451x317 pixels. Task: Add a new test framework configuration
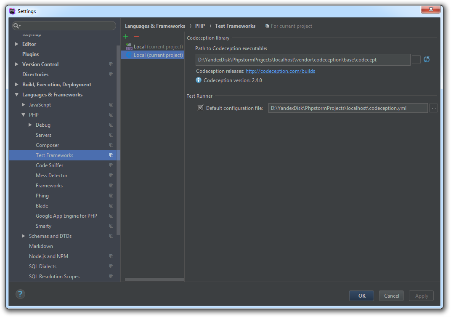click(126, 37)
